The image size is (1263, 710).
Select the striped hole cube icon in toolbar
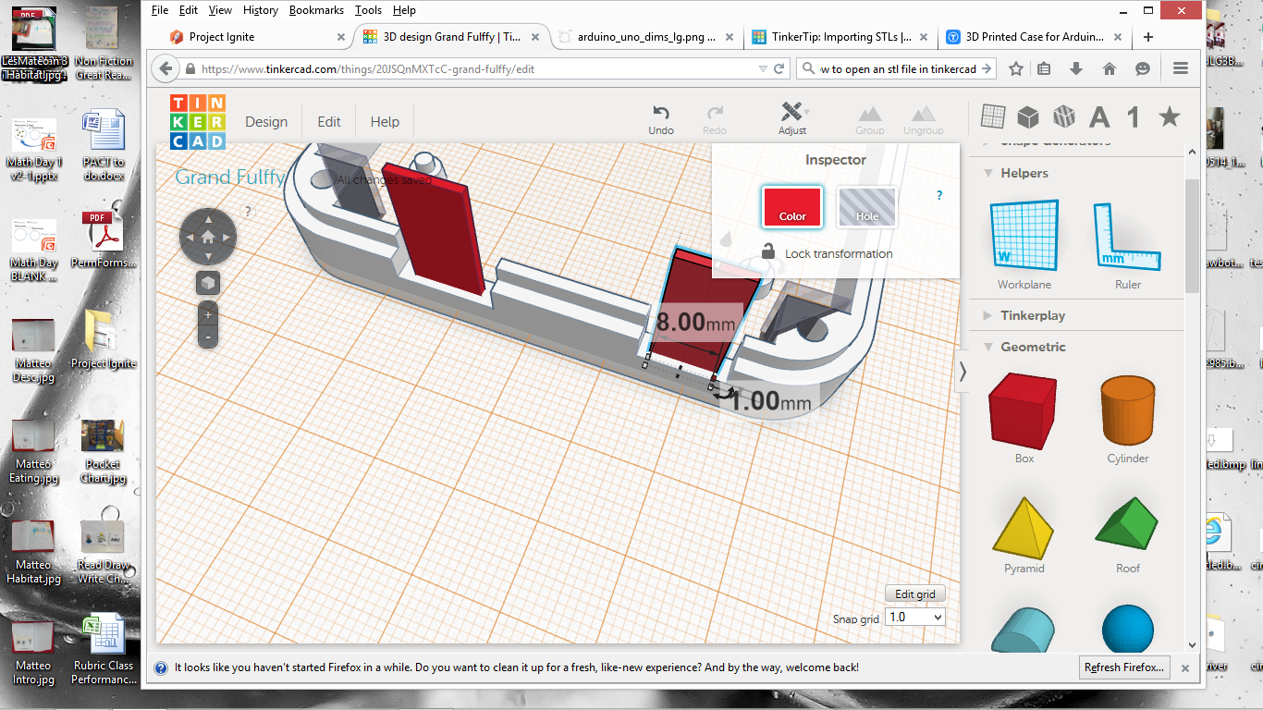(1064, 116)
